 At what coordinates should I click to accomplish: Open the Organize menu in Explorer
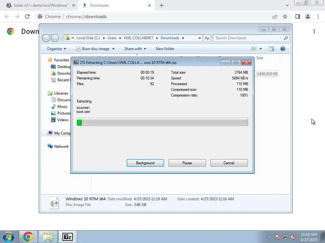click(56, 49)
